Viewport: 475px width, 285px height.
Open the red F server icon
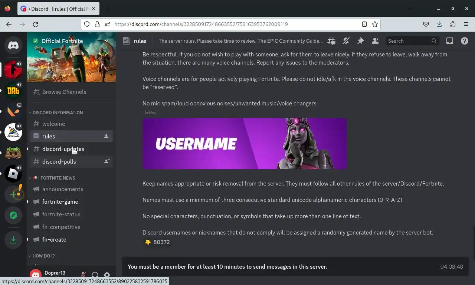(x=13, y=70)
